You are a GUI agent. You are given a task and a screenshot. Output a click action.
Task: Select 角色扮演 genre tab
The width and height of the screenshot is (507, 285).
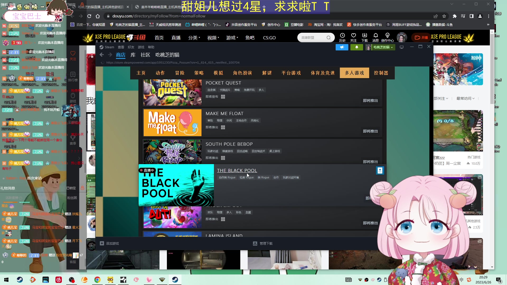[x=242, y=73]
